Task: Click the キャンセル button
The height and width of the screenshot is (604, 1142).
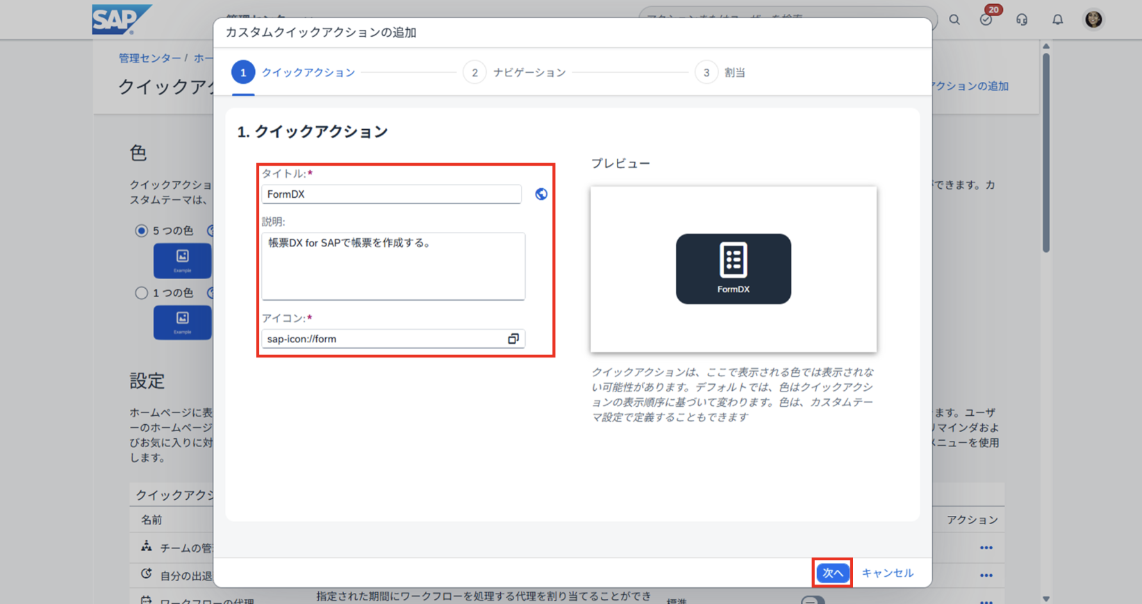Action: click(x=887, y=573)
